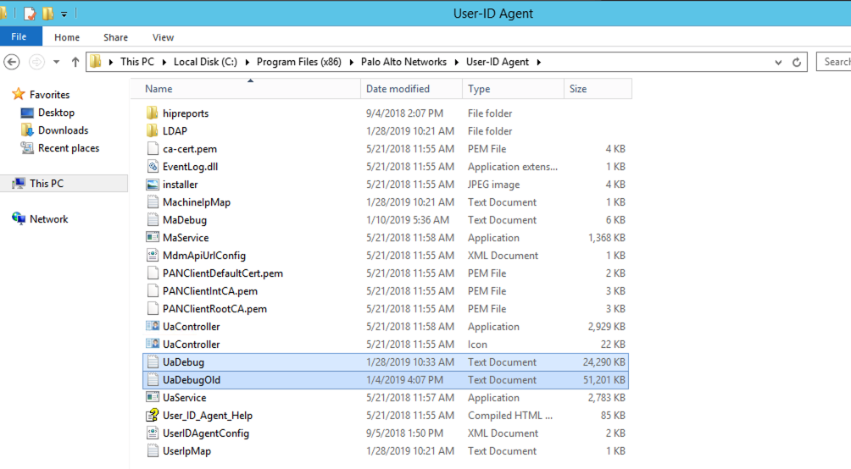851x469 pixels.
Task: Open the File menu
Action: [19, 37]
